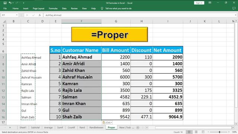This screenshot has width=238, height=134.
Task: Open the Undo history dropdown arrow
Action: click(13, 3)
